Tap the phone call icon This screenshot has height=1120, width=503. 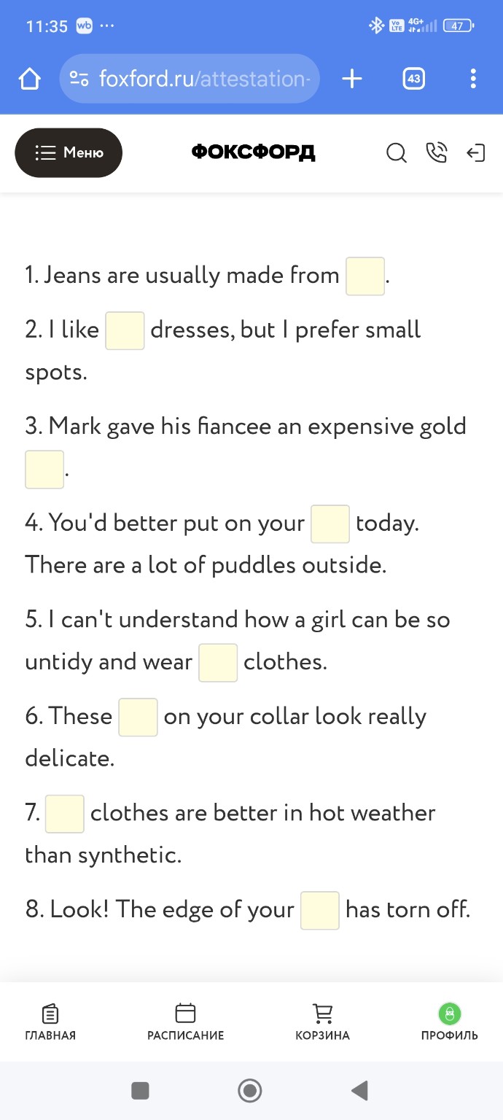click(x=436, y=153)
